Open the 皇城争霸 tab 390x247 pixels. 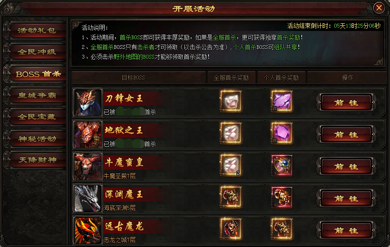(x=36, y=95)
